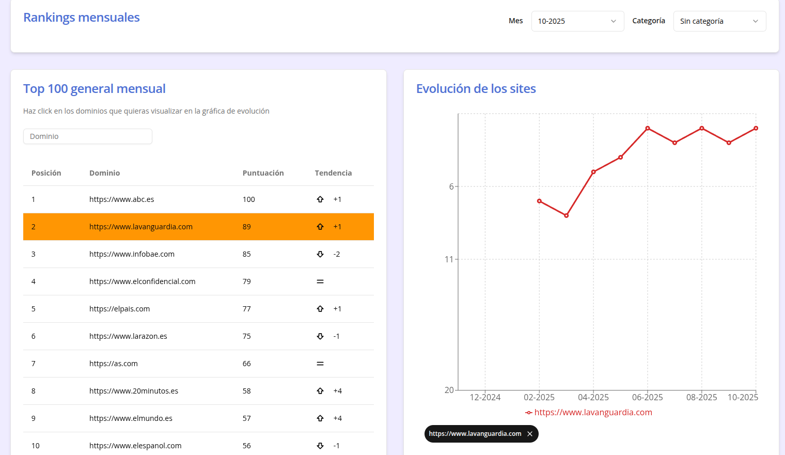
Task: Click the Posición column header
Action: 46,173
